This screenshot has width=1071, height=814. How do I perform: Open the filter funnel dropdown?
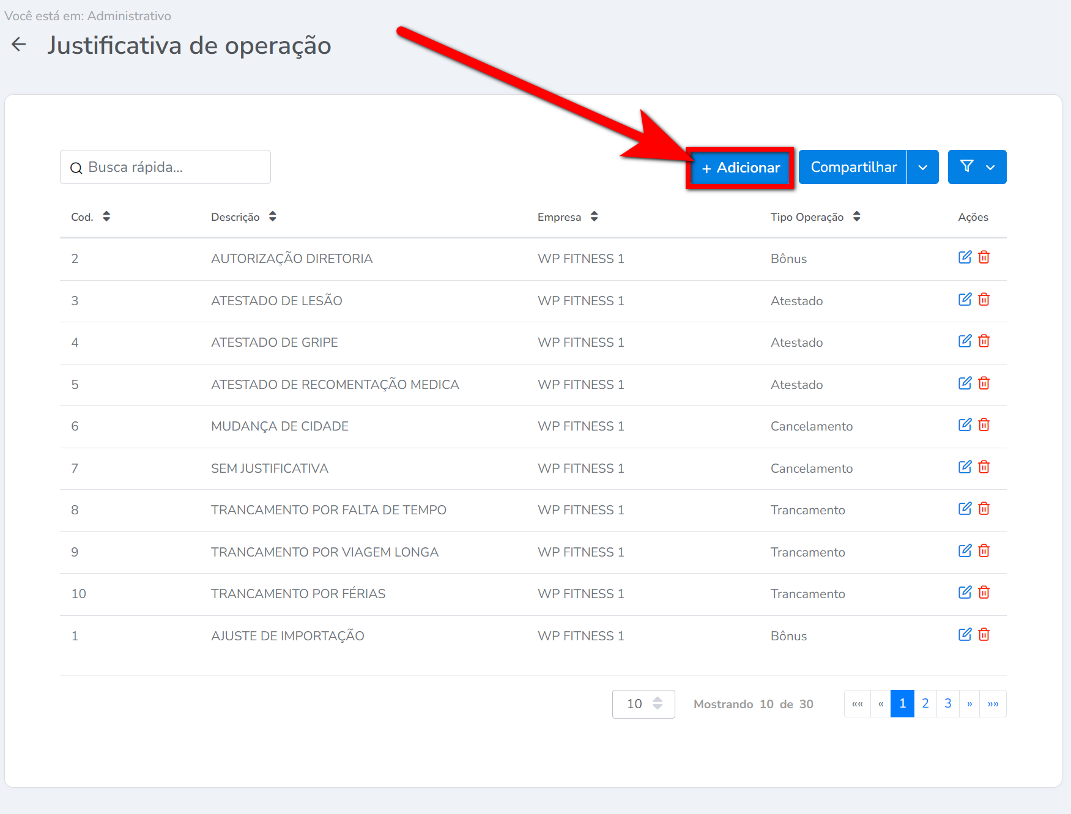[977, 167]
